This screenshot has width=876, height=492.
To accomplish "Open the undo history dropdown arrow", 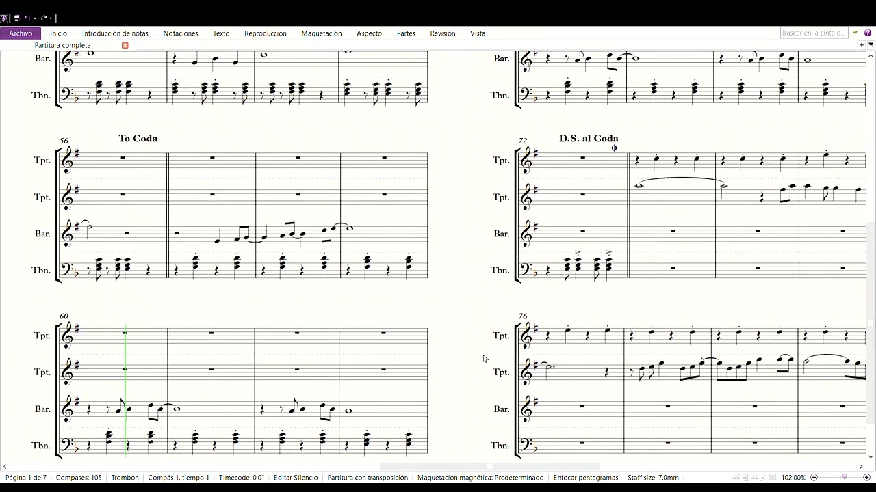I will [35, 18].
